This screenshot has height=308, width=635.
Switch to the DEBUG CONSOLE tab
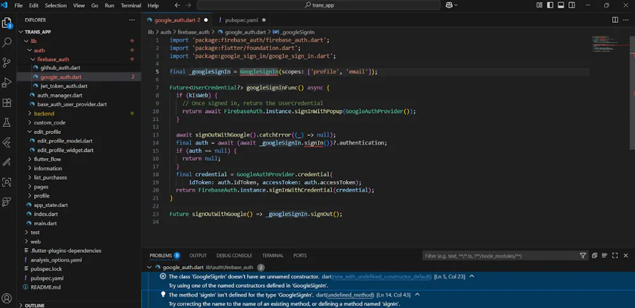coord(234,255)
